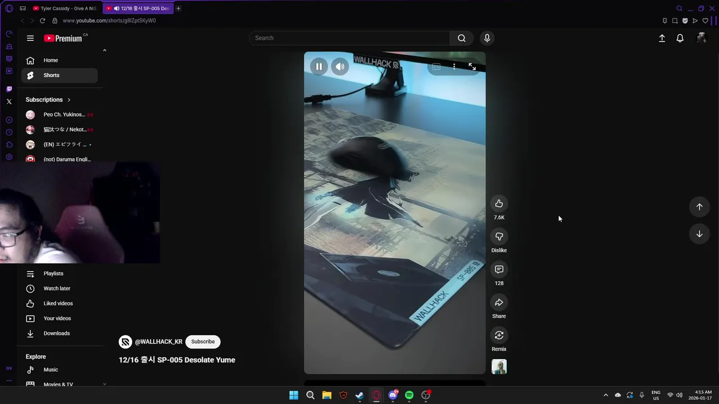Go to previous Short with up arrow
Viewport: 719px width, 404px height.
pyautogui.click(x=699, y=206)
